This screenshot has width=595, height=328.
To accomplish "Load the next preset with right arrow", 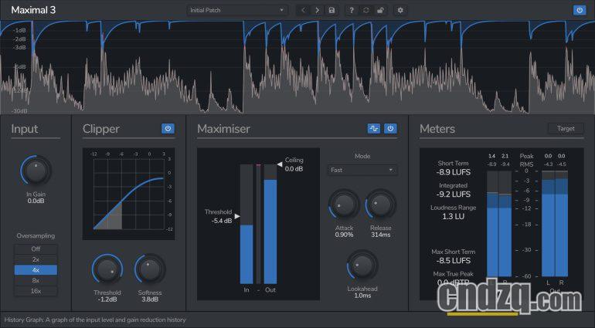I will 317,10.
